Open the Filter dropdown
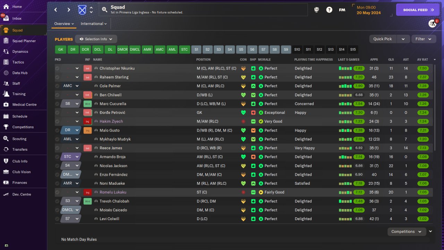The height and width of the screenshot is (250, 444). click(424, 39)
